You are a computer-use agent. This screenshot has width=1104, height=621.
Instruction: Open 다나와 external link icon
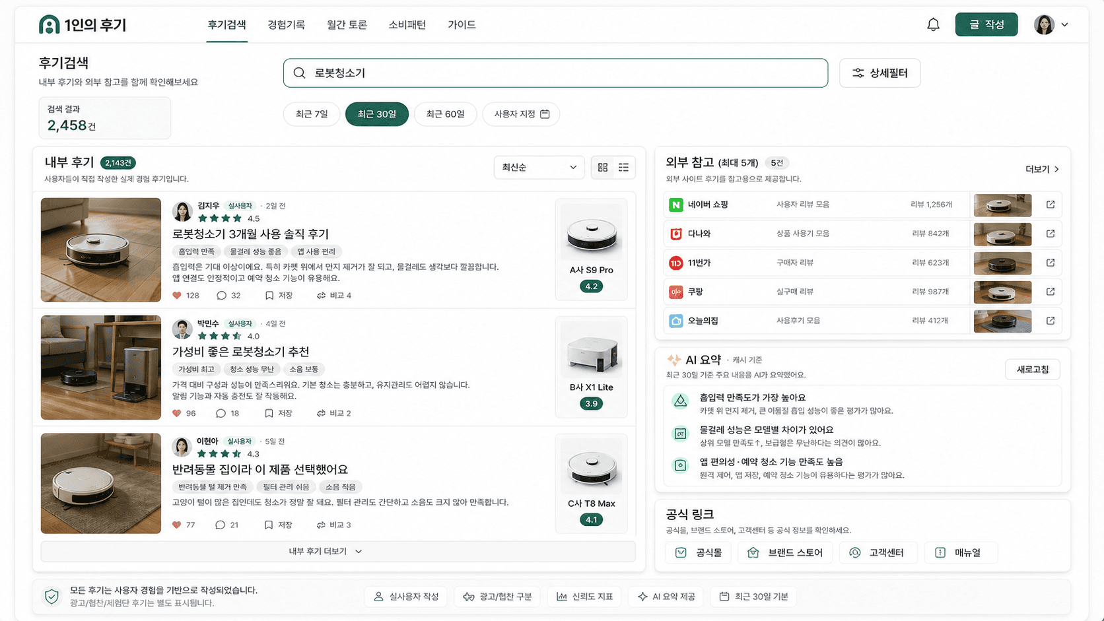click(1051, 234)
